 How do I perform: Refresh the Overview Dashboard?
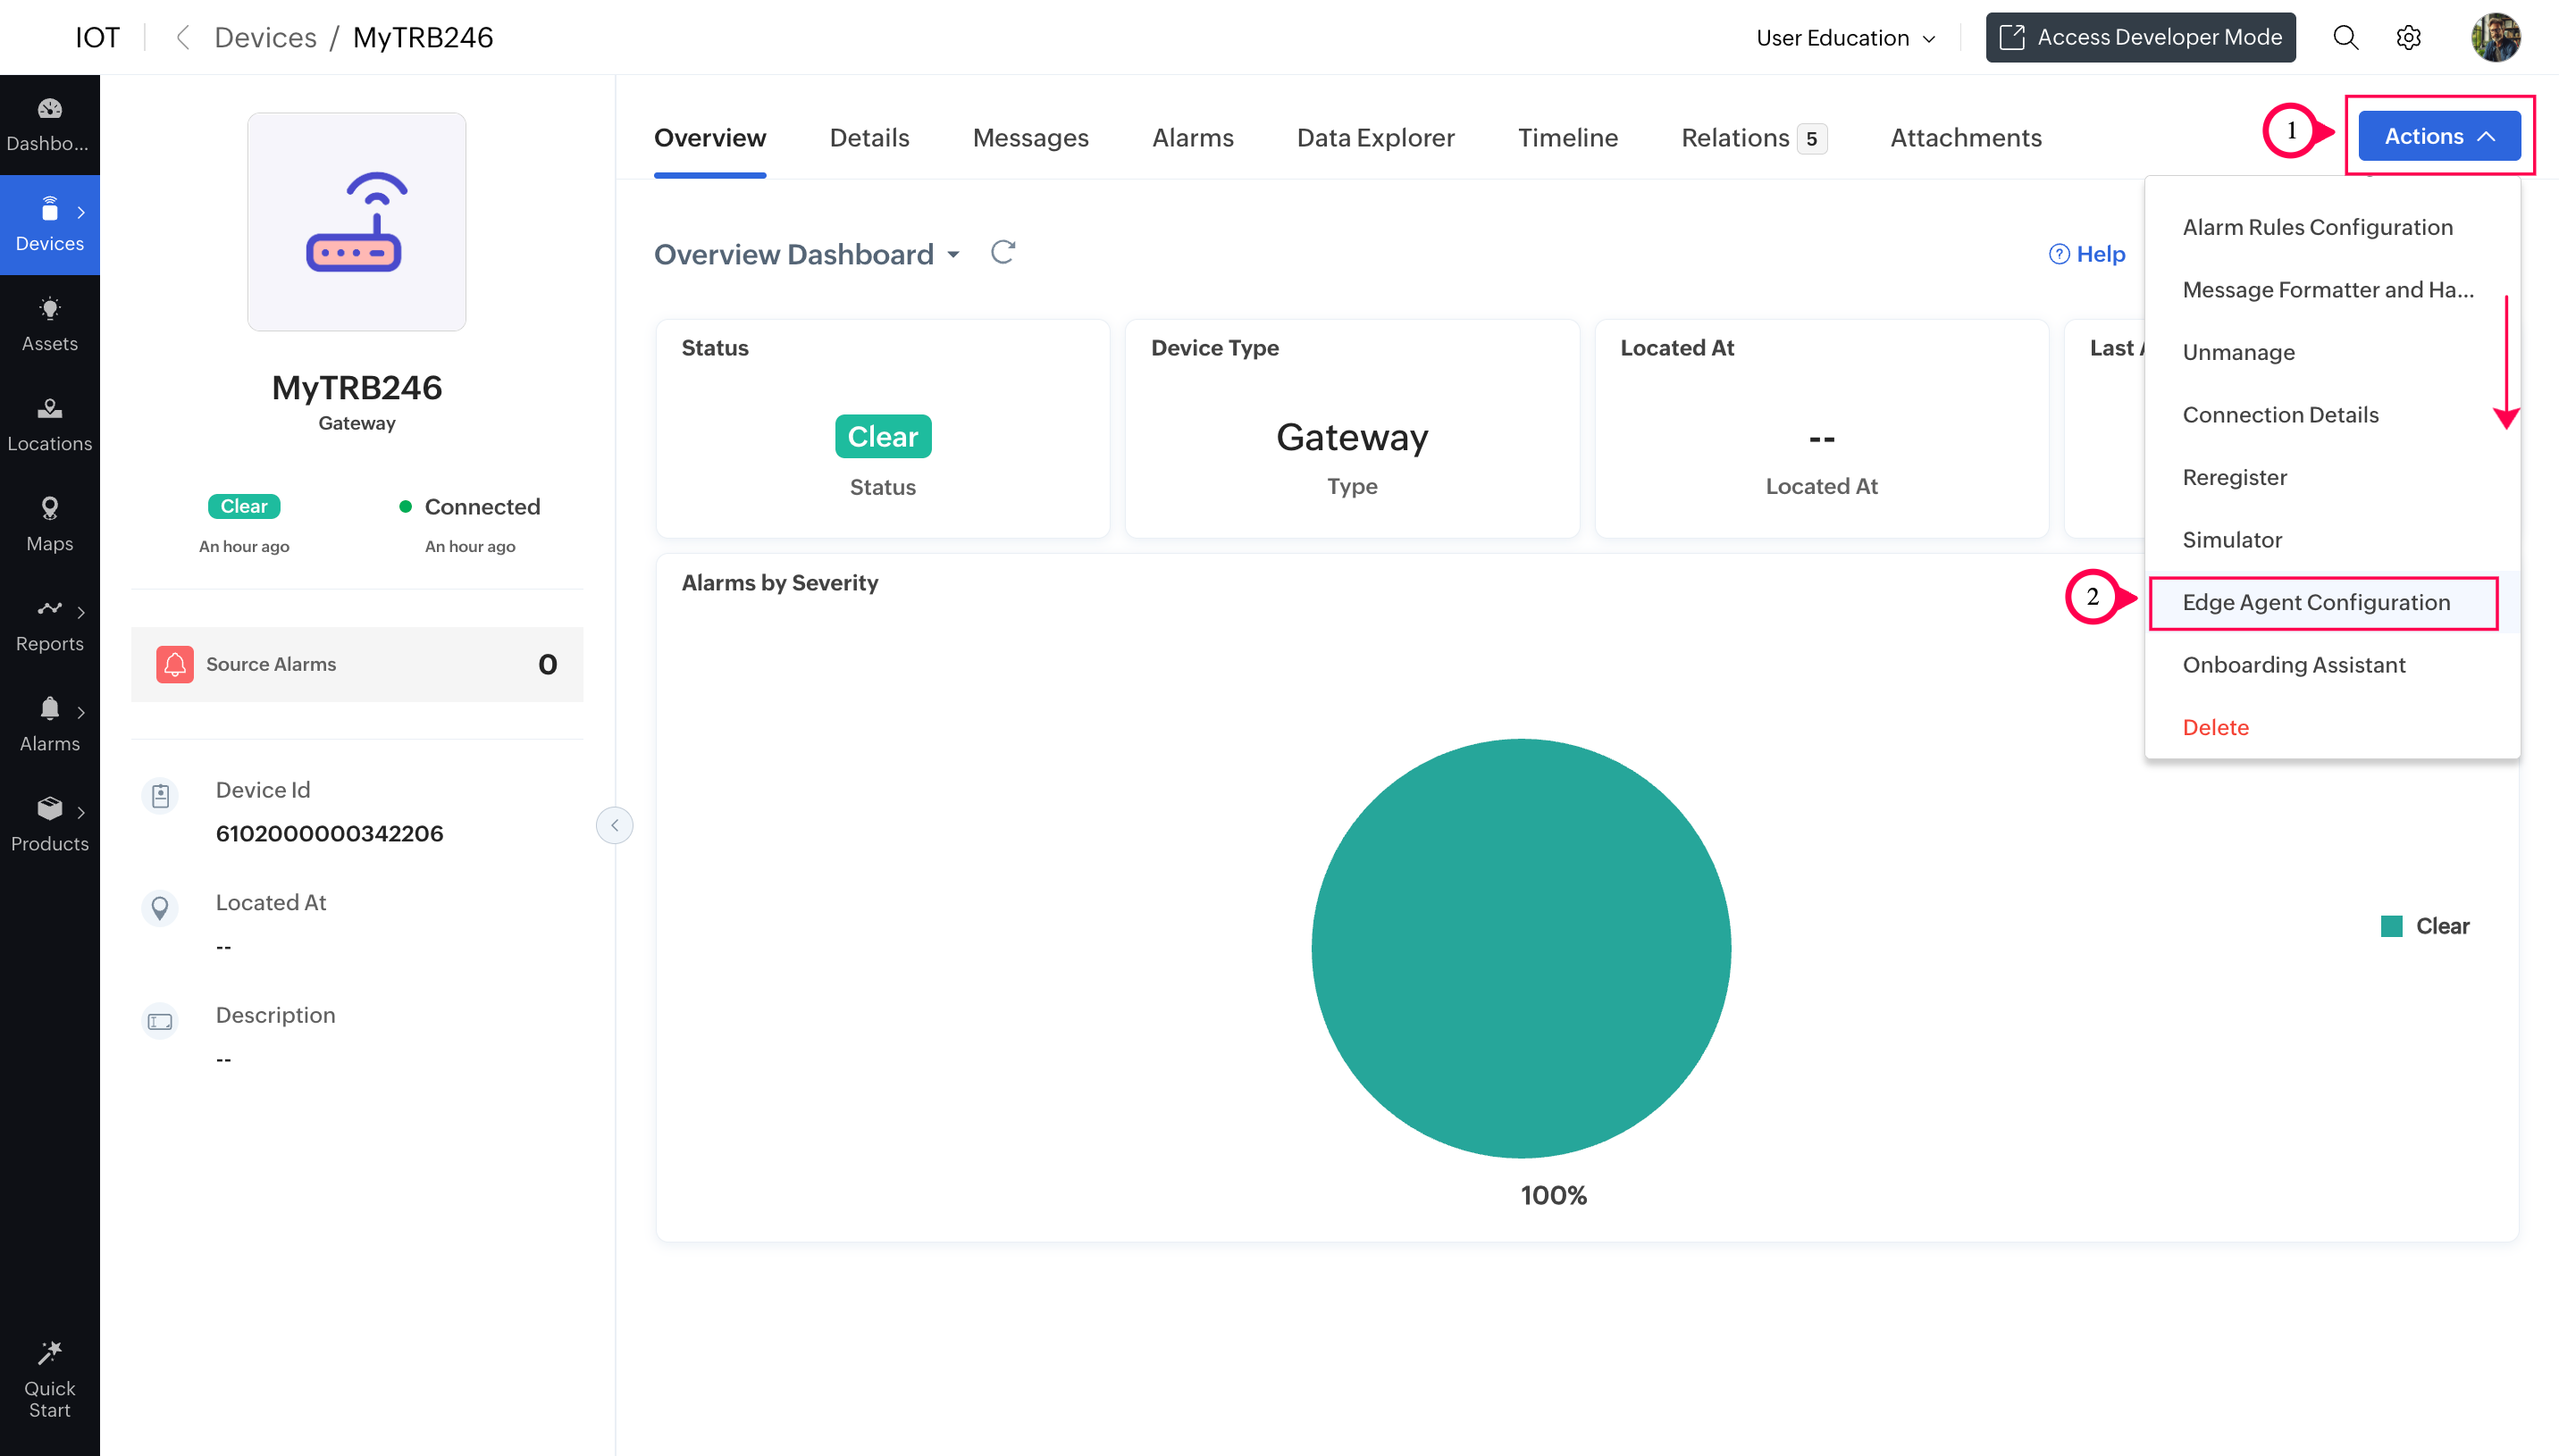pos(1002,253)
